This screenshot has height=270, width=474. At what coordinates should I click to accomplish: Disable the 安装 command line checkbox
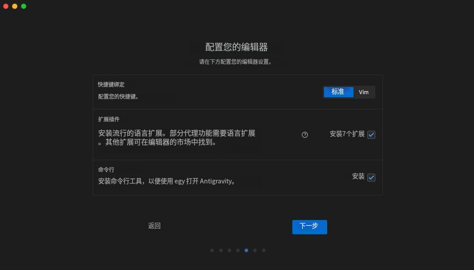[371, 177]
